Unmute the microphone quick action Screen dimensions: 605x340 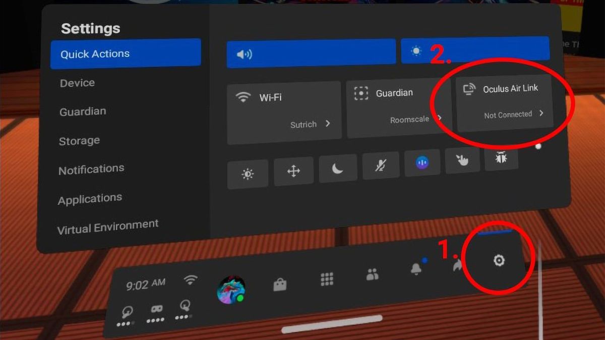(x=381, y=165)
